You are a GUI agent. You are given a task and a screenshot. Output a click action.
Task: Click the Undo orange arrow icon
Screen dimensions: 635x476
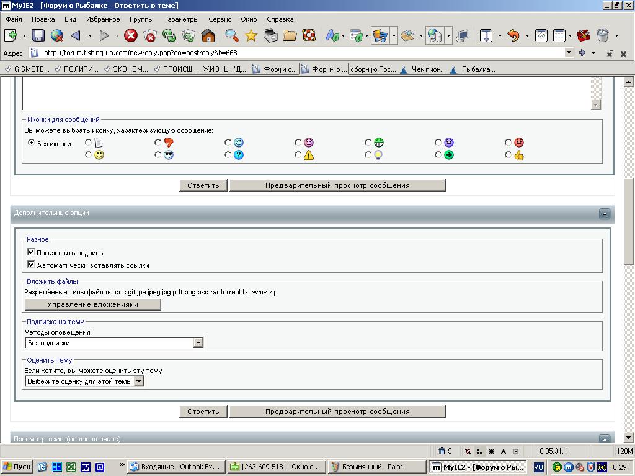(513, 35)
